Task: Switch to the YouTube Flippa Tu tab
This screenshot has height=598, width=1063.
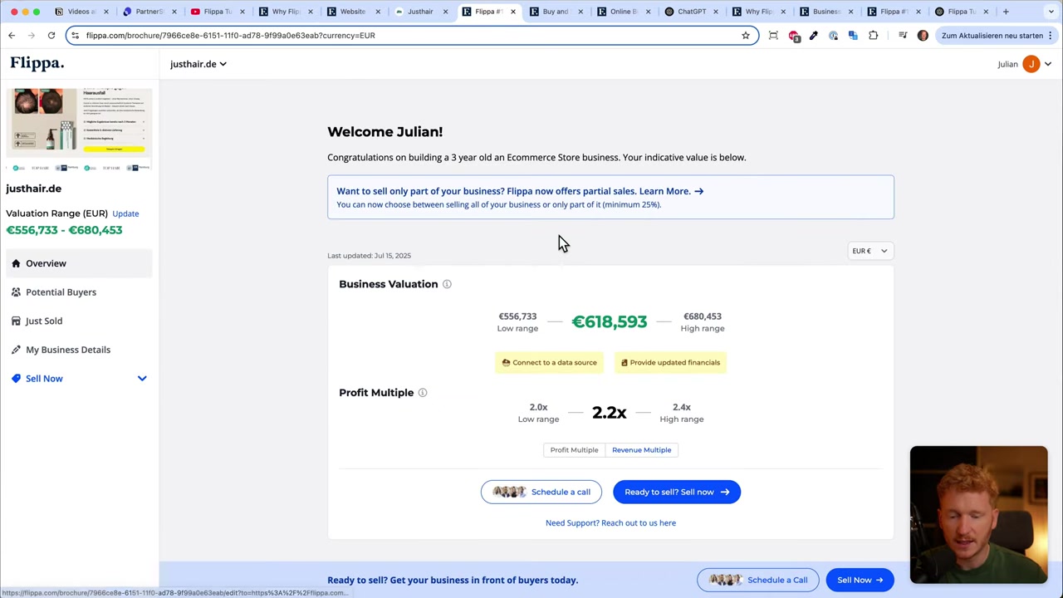Action: 216,12
